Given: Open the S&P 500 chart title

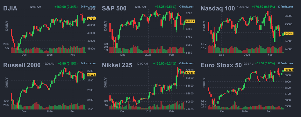Looking at the screenshot, I should click(x=114, y=8).
